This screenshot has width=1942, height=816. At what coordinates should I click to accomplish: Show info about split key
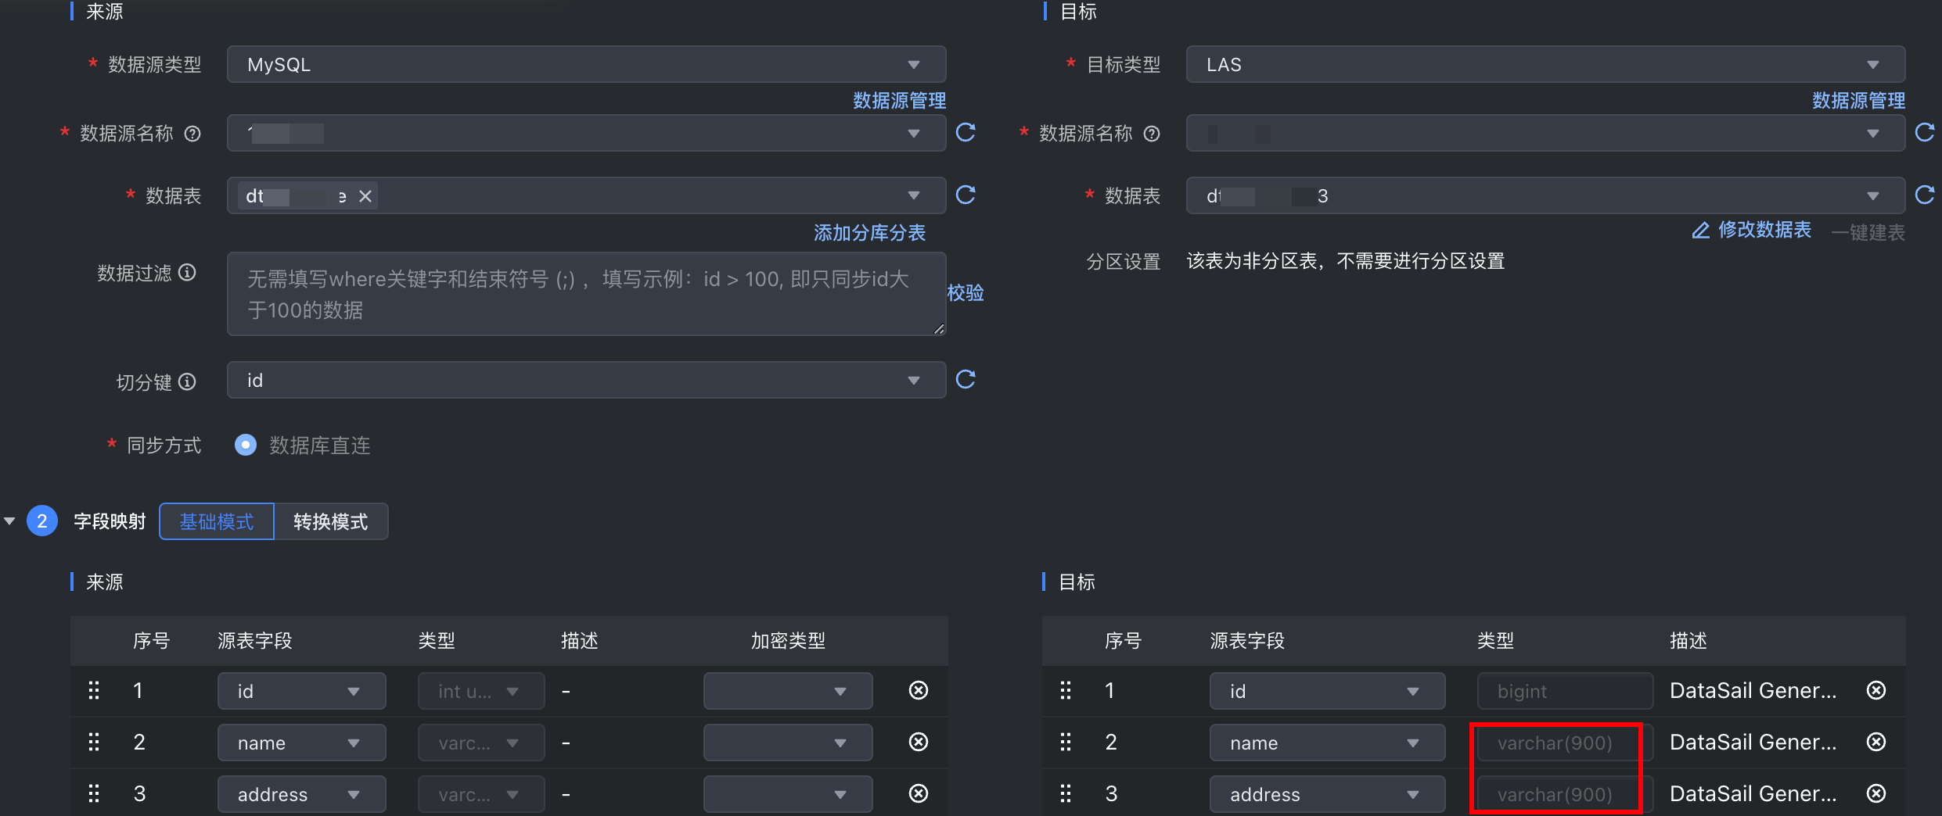(x=187, y=381)
